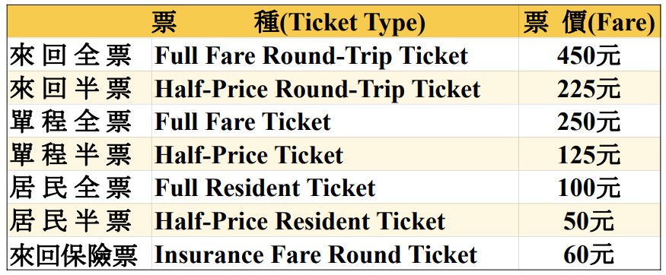Click the 來回全票 label cell
This screenshot has height=275, width=666.
pos(79,55)
